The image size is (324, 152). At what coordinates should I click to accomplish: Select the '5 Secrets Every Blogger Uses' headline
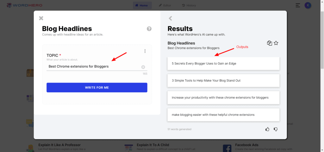click(223, 64)
